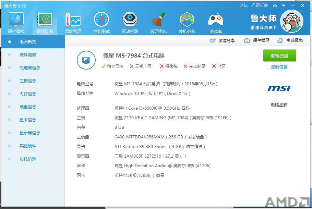312x209 pixels.
Task: Select 电脑概览 in the sidebar
Action: click(33, 42)
